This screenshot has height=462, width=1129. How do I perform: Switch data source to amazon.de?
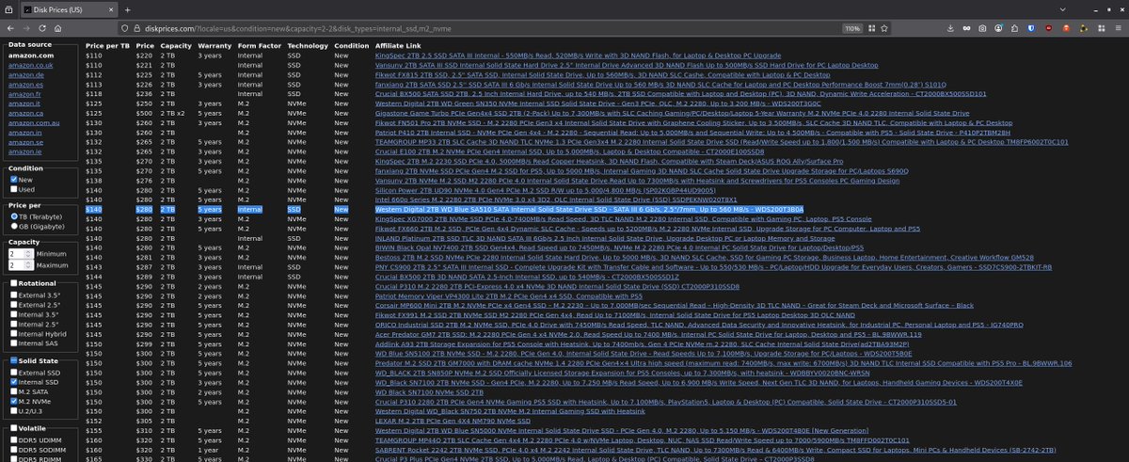pyautogui.click(x=24, y=75)
